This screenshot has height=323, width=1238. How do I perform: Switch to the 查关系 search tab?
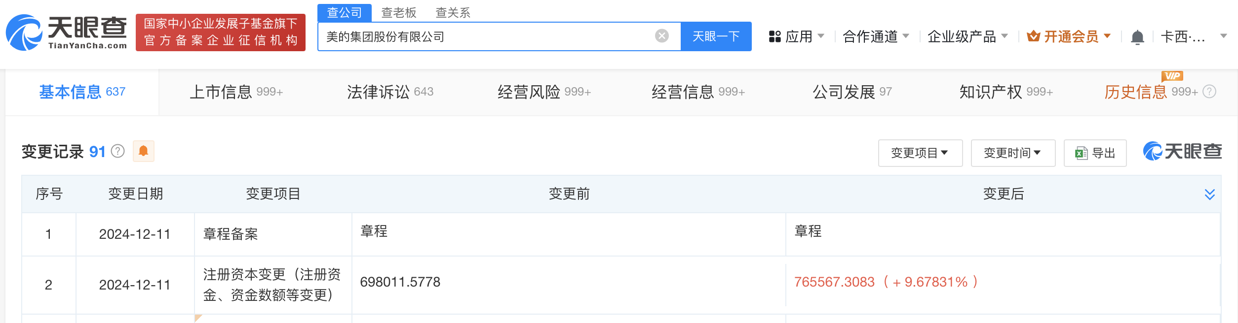click(x=453, y=12)
